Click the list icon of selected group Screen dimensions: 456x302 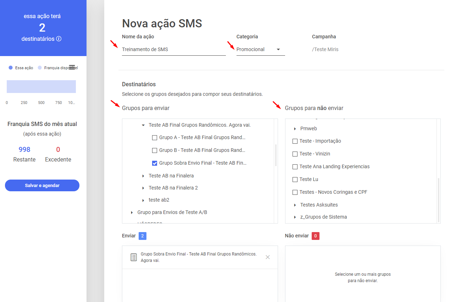[134, 257]
